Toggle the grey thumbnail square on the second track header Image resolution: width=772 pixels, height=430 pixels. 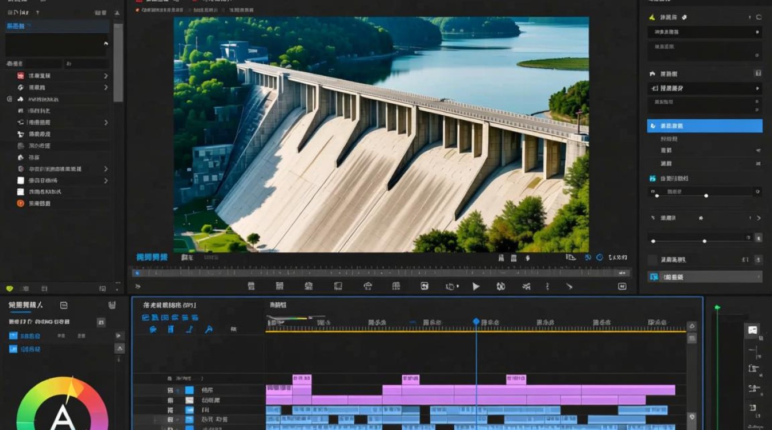pos(189,400)
